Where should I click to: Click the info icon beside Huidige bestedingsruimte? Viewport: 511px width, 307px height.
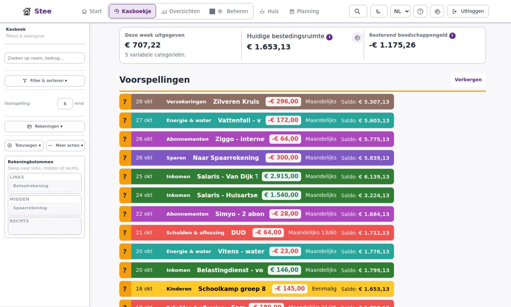click(329, 37)
